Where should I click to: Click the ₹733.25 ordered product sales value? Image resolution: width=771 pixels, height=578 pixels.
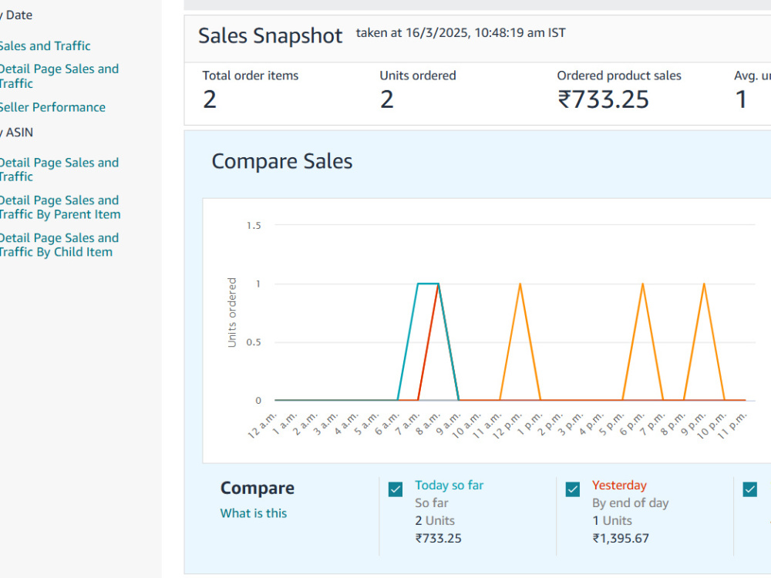(603, 99)
